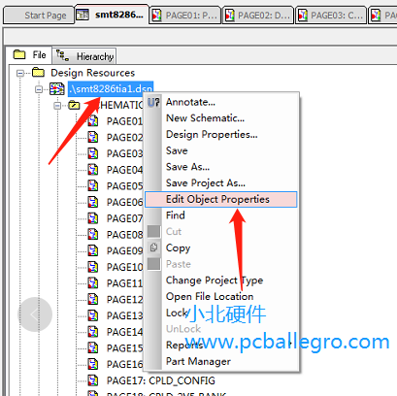Viewport: 397px width, 396px height.
Task: Collapse the SCHEMATIC folder node
Action: [x=57, y=106]
